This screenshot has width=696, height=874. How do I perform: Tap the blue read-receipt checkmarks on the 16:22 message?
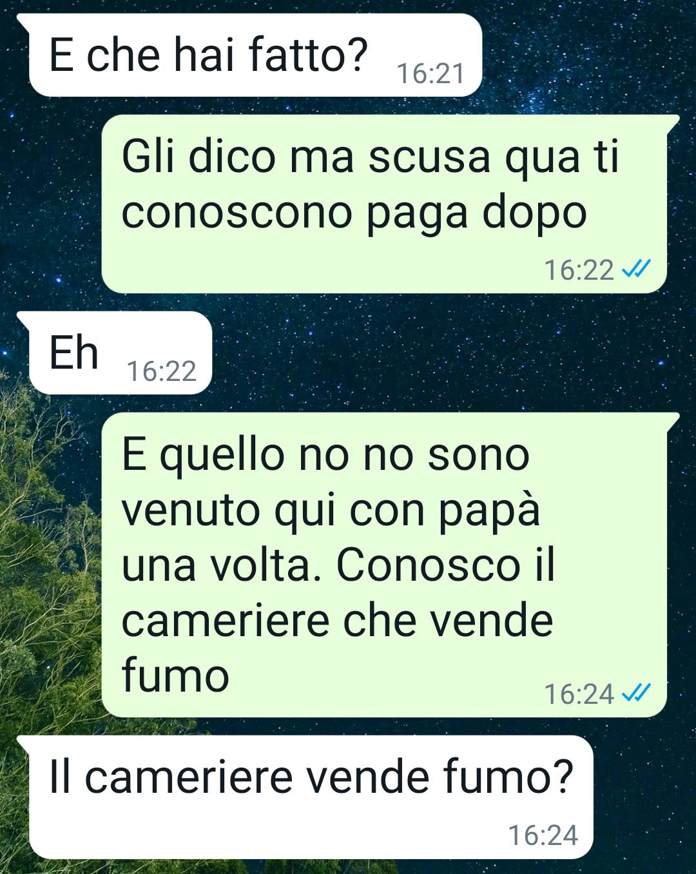(636, 269)
